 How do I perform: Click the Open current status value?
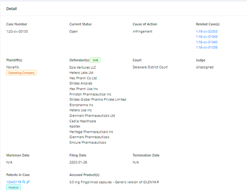coord(73,31)
